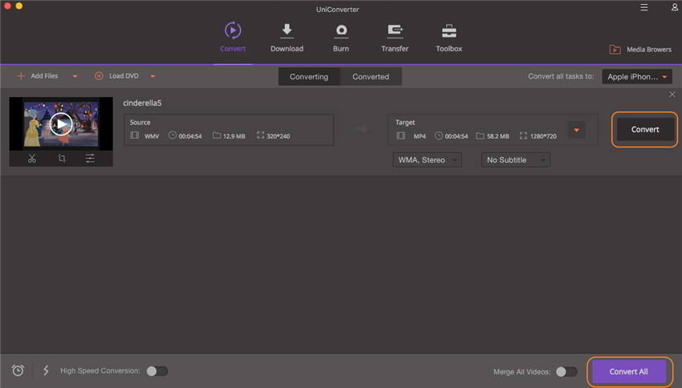
Task: Open the Apple iPhone output format dropdown
Action: click(x=637, y=76)
